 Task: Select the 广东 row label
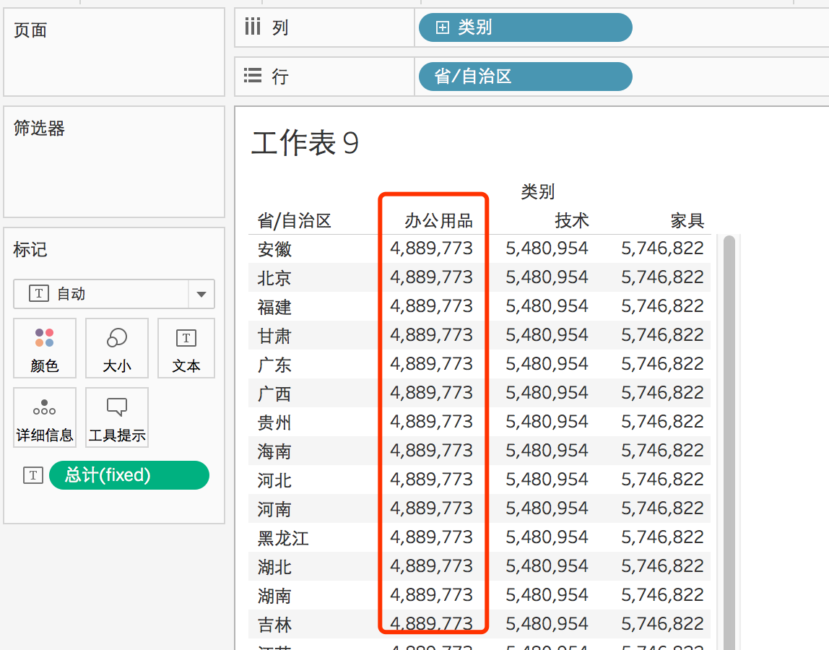pos(274,365)
